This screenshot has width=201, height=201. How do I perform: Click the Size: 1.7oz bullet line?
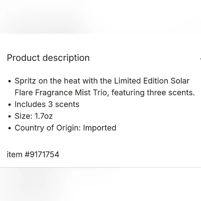(x=34, y=116)
